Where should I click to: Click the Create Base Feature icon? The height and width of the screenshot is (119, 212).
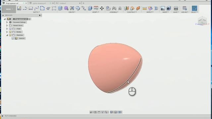[78, 8]
